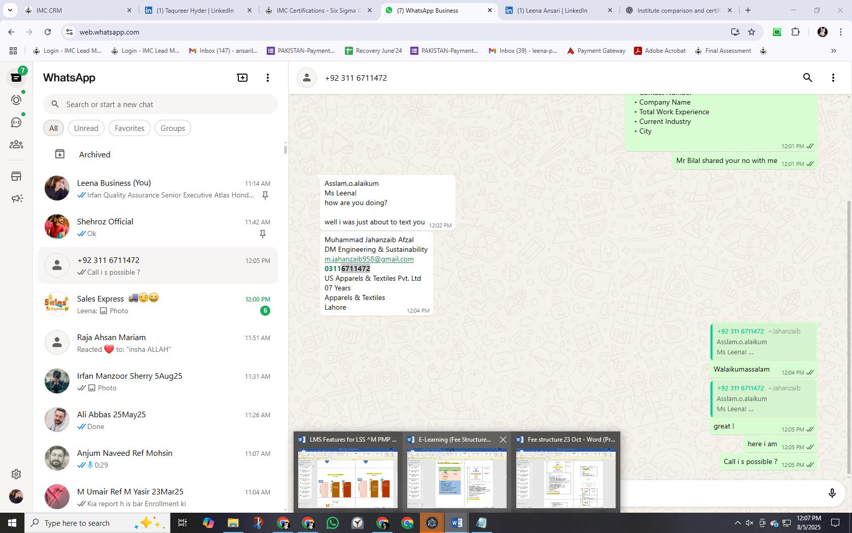
Task: Open contact name +92 311 6711472 in header
Action: [356, 78]
